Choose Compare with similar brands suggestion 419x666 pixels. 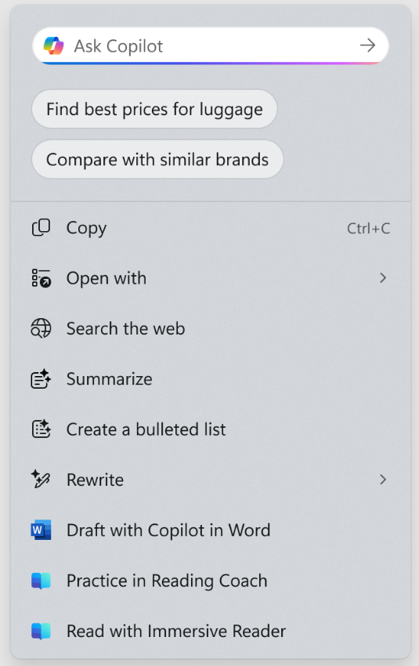[x=157, y=159]
